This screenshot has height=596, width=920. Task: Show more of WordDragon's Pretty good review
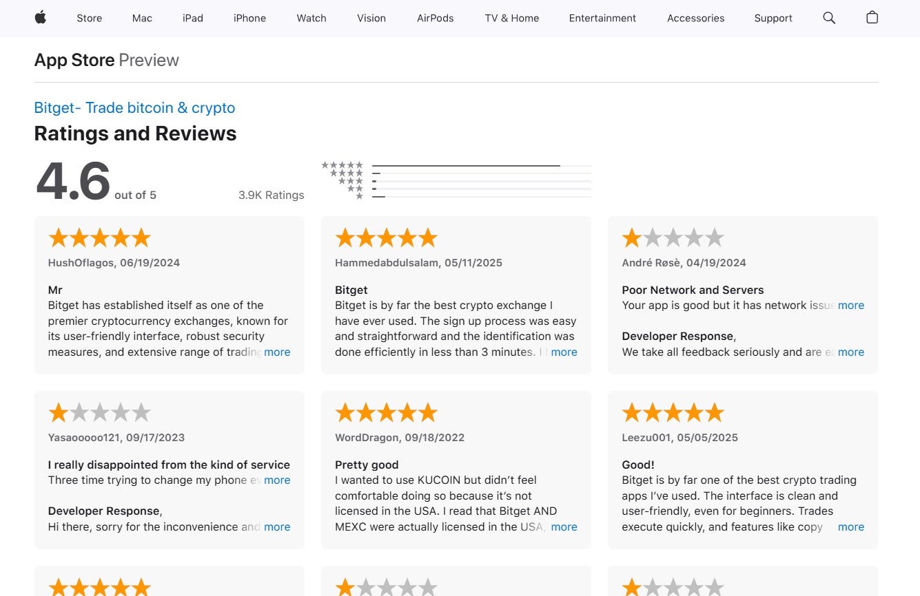(564, 526)
